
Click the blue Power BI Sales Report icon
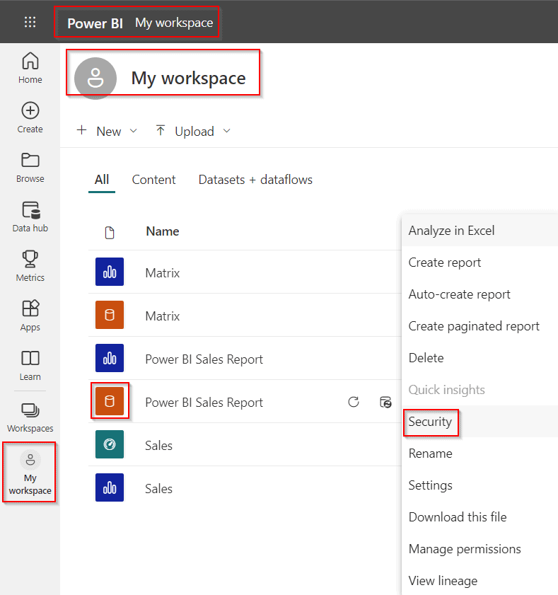tap(109, 358)
